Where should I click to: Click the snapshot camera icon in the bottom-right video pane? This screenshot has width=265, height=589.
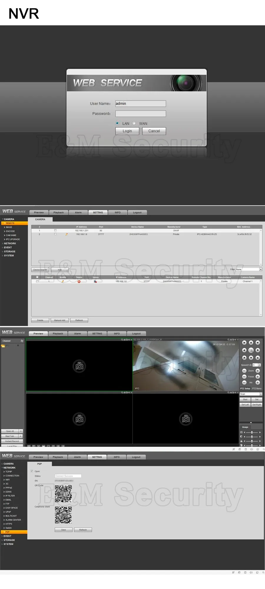(x=186, y=419)
